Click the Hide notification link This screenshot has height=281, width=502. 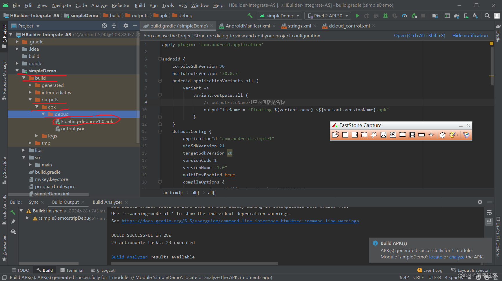pos(470,36)
